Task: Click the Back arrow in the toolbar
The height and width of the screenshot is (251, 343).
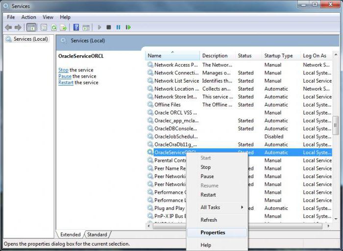Action: [x=8, y=27]
